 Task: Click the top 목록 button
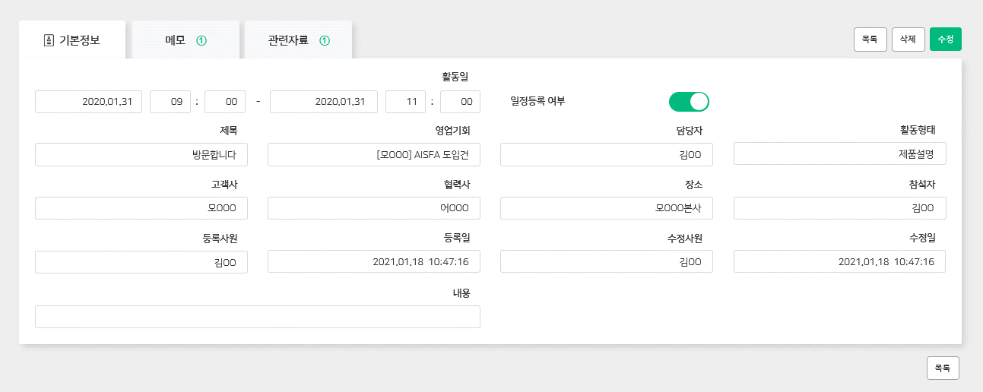pyautogui.click(x=870, y=39)
